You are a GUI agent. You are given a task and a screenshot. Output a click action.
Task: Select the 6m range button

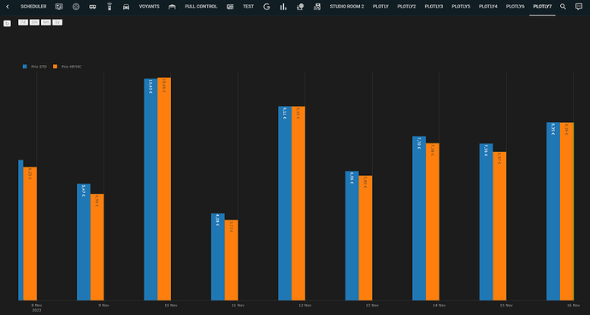(46, 22)
